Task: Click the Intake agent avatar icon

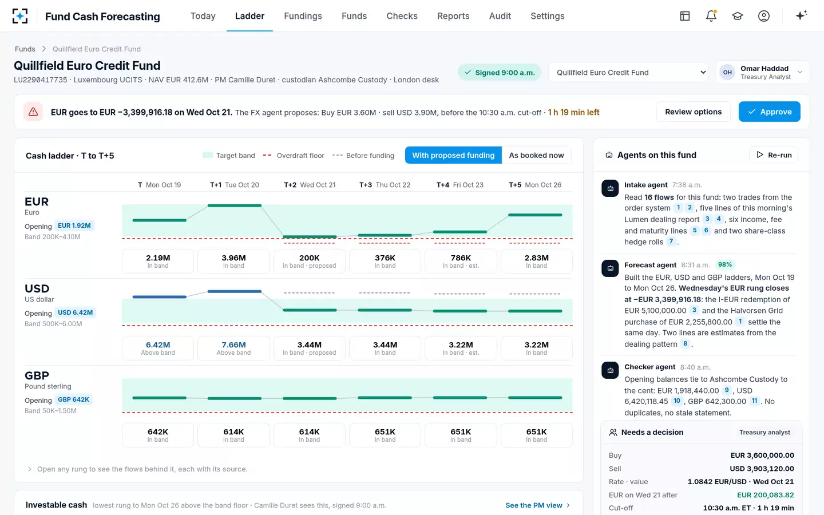Action: point(610,188)
